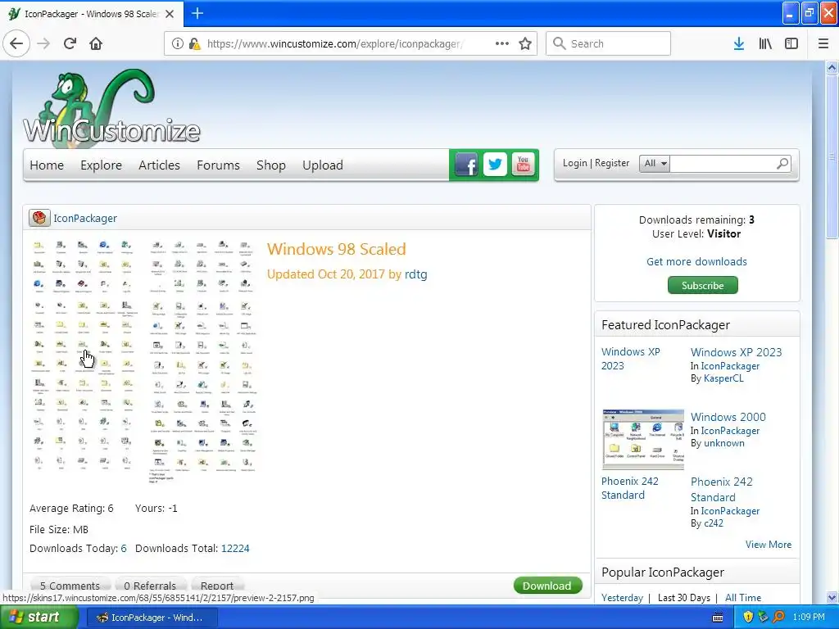Select the IconPackager taskbar window button

click(152, 618)
